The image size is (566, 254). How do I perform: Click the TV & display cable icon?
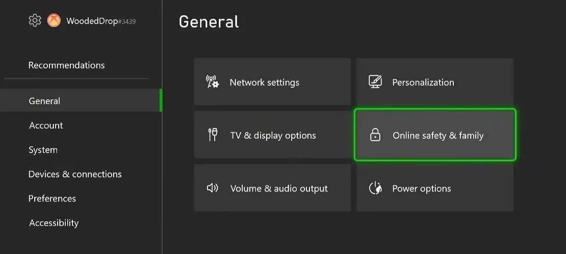tap(213, 135)
